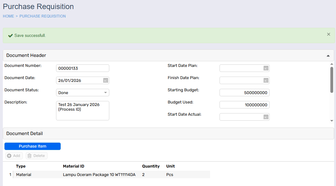Open the Start Date Plan calendar icon

[266, 68]
